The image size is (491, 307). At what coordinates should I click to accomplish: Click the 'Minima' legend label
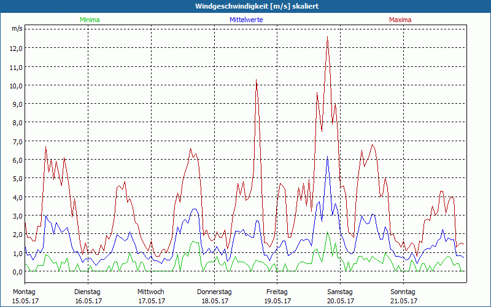click(x=90, y=20)
